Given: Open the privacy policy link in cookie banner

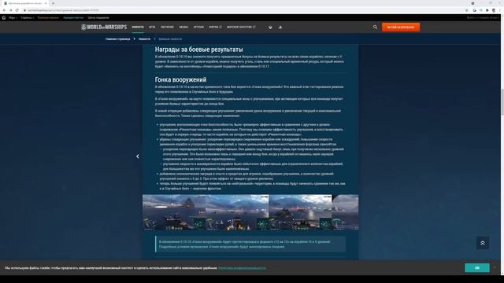Looking at the screenshot, I should 242,268.
